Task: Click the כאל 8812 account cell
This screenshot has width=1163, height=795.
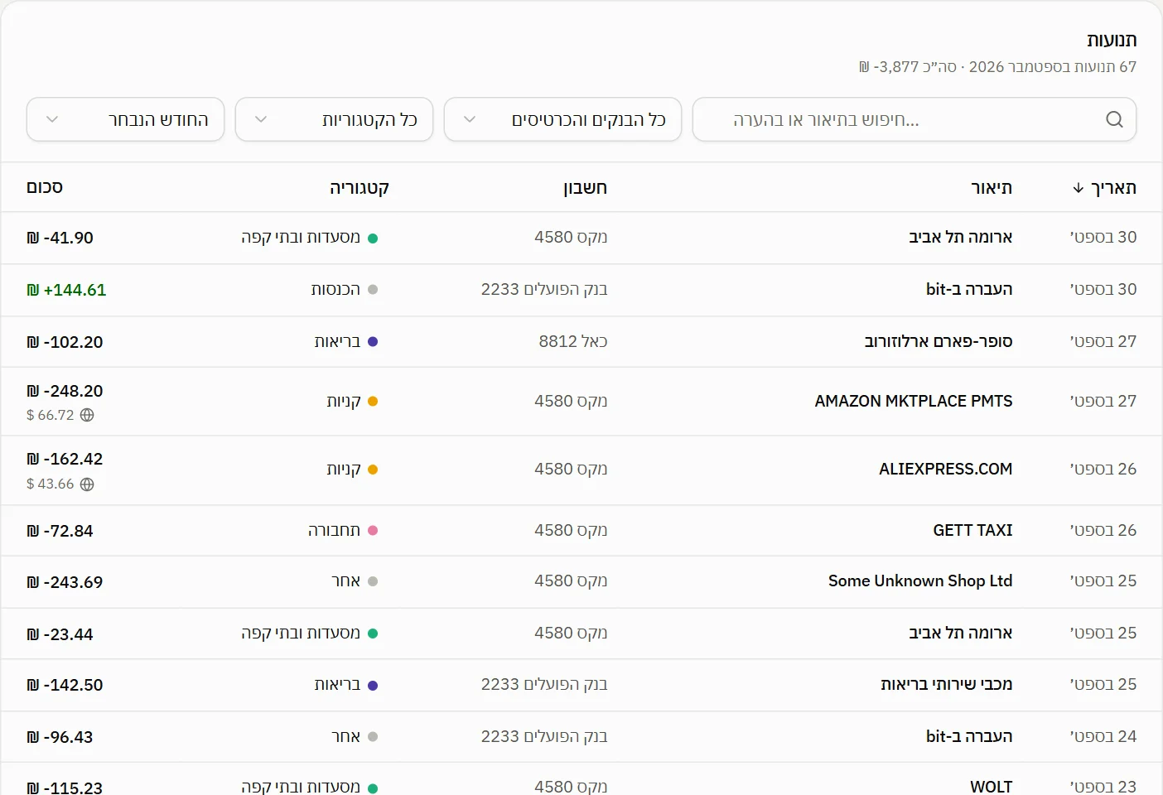Action: click(x=573, y=341)
